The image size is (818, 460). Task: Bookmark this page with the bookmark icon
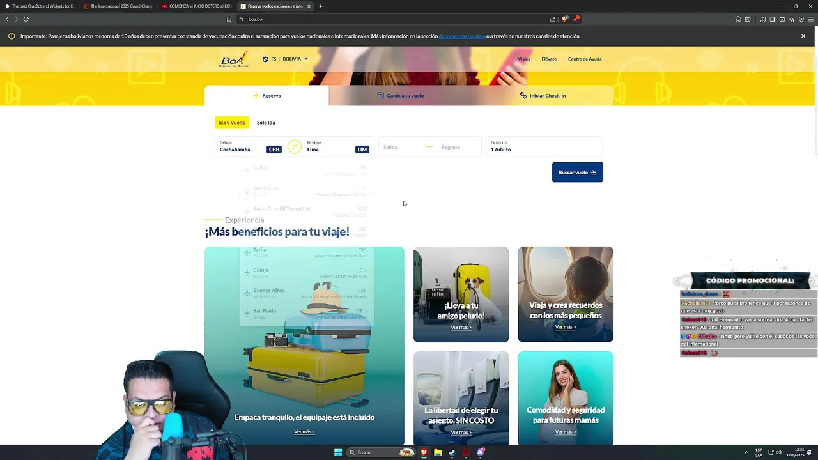(x=229, y=19)
